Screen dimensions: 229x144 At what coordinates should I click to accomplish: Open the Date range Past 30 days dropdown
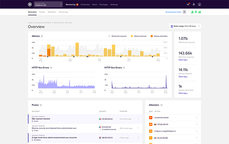(185, 26)
